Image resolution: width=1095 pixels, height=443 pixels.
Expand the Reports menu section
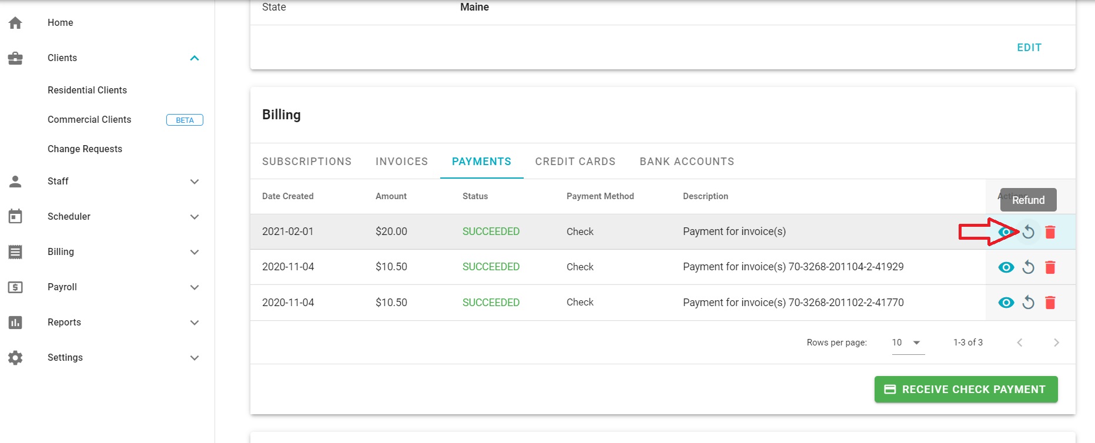195,323
